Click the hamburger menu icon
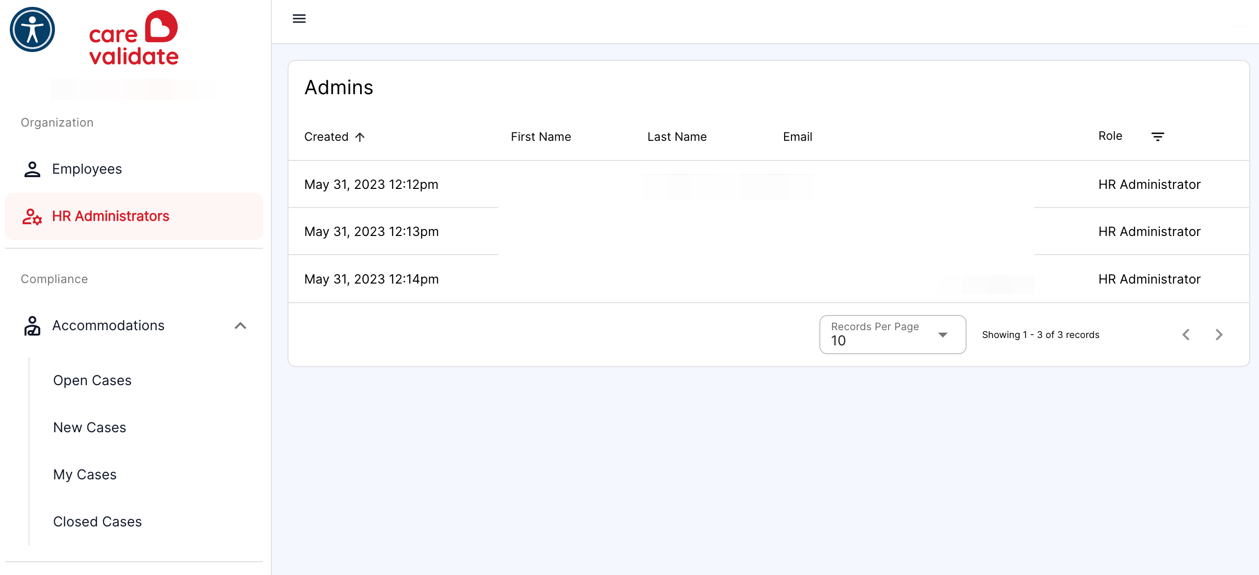Image resolution: width=1259 pixels, height=575 pixels. 299,19
